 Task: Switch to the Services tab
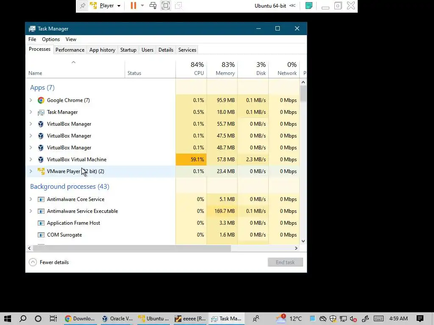coord(187,50)
